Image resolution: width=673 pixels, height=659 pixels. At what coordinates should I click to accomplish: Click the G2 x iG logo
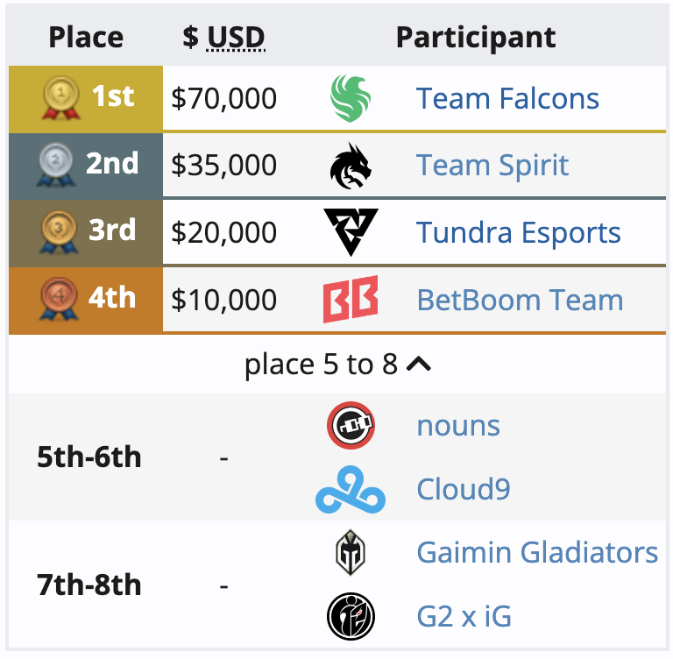pyautogui.click(x=351, y=617)
